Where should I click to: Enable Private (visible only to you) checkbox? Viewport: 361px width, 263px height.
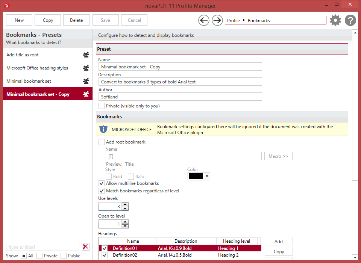coord(101,106)
